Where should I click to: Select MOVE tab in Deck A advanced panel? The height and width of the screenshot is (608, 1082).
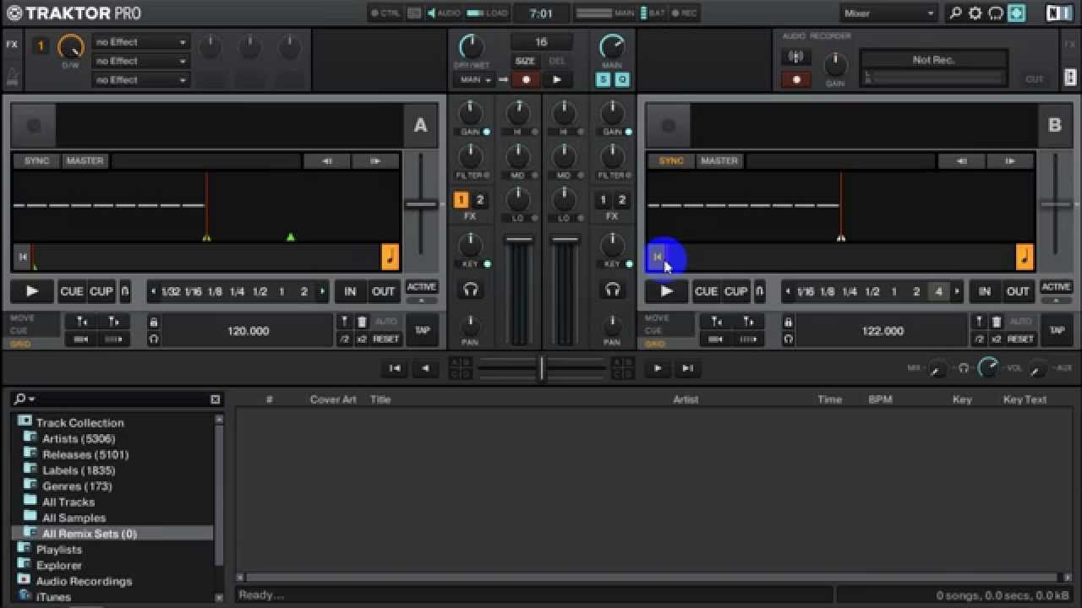[x=21, y=318]
